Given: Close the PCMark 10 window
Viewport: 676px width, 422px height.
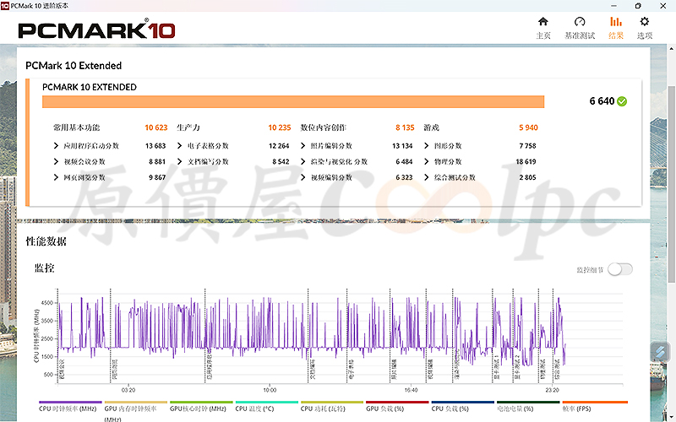Looking at the screenshot, I should (663, 6).
